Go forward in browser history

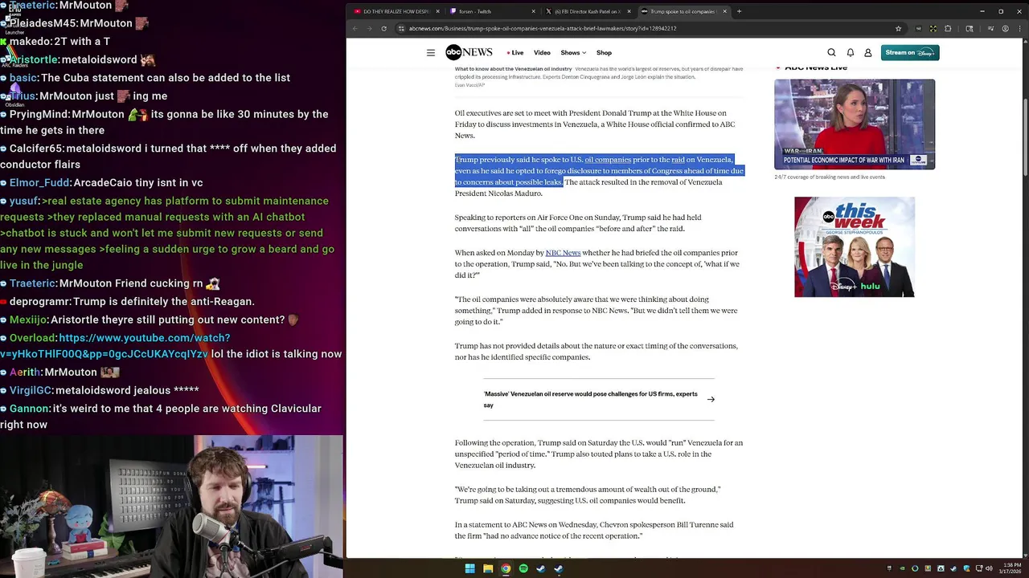click(369, 28)
